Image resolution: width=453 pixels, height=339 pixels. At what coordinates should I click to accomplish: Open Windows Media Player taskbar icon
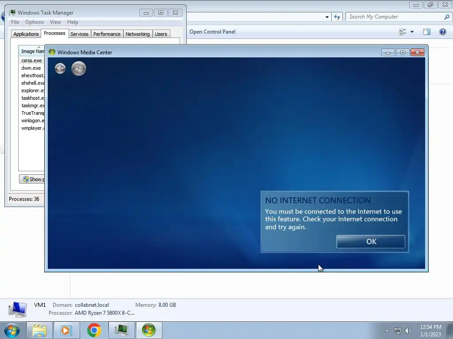[x=66, y=330]
